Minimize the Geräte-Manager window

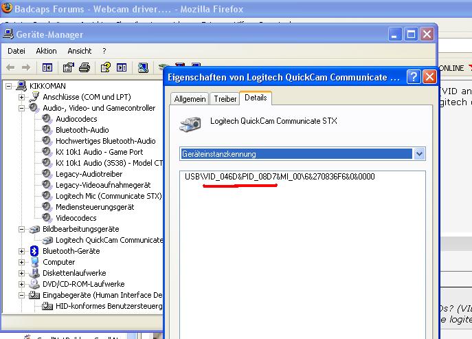coord(394,34)
